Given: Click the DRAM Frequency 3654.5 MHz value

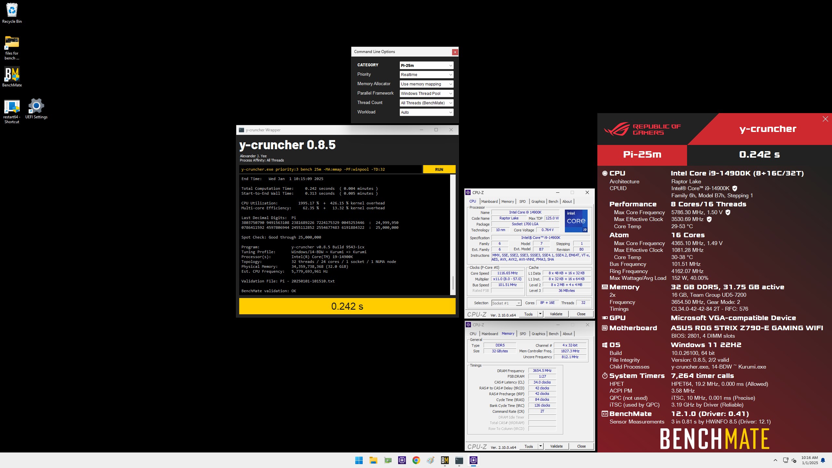Looking at the screenshot, I should (542, 370).
